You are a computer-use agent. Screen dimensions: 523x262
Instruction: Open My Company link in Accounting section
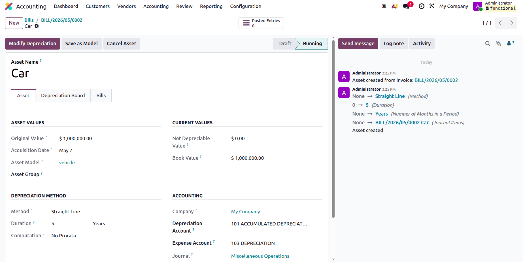click(x=246, y=212)
